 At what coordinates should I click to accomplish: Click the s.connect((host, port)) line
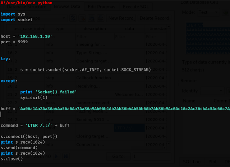pyautogui.click(x=29, y=137)
